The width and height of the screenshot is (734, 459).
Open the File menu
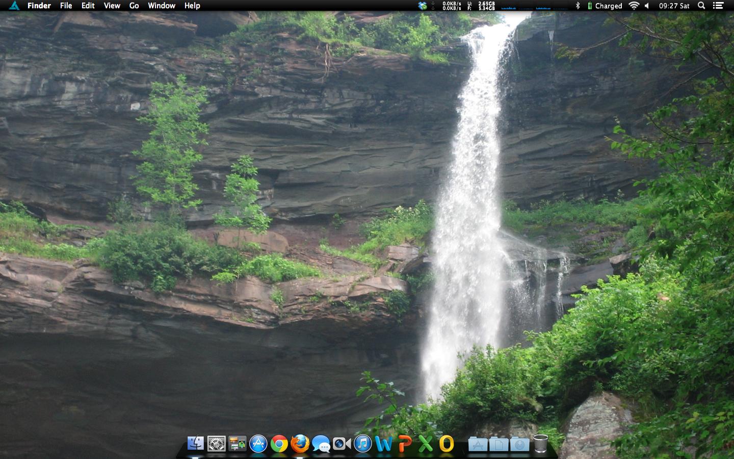(x=66, y=6)
